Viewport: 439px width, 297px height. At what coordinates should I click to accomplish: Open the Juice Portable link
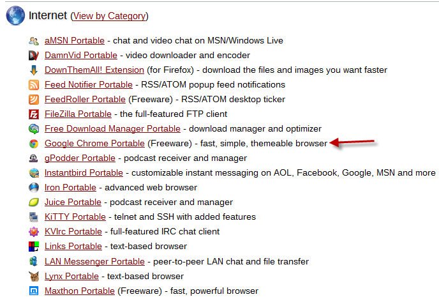coord(73,202)
